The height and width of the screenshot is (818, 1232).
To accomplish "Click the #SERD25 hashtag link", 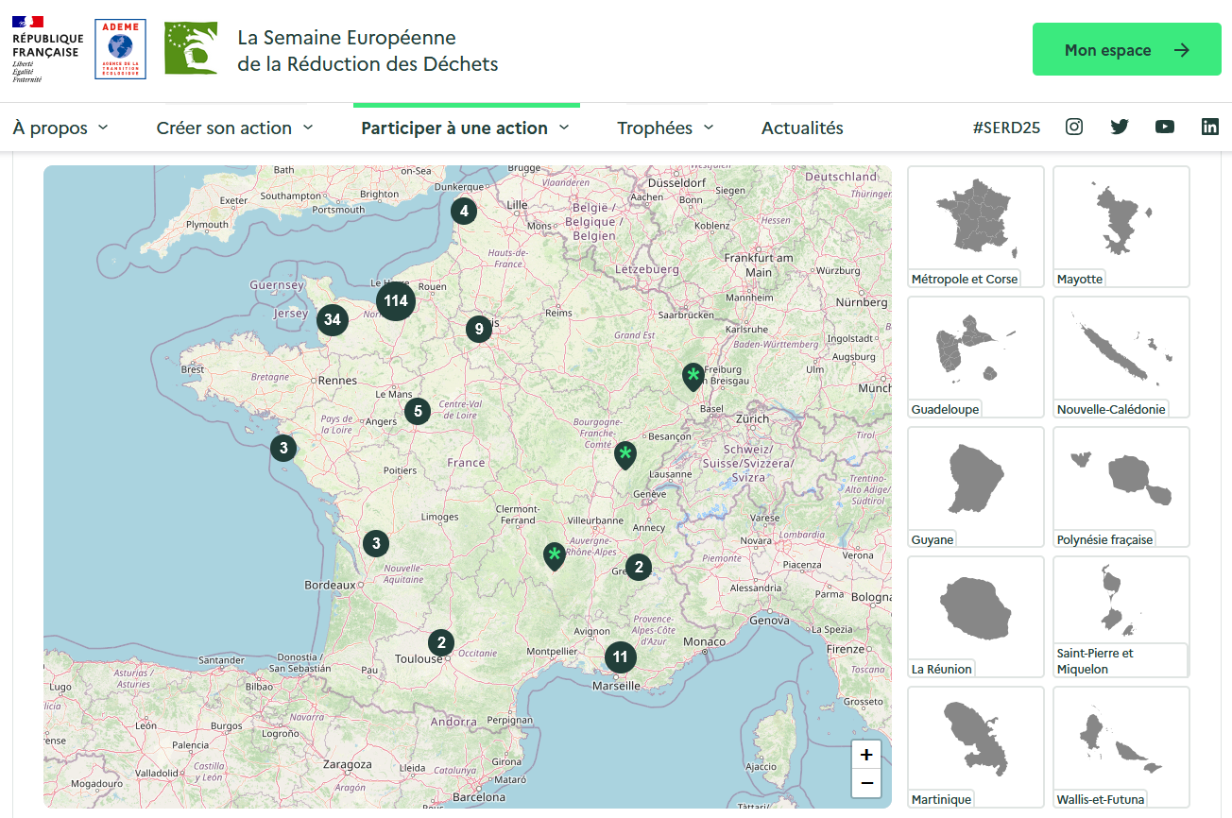I will coord(1006,126).
